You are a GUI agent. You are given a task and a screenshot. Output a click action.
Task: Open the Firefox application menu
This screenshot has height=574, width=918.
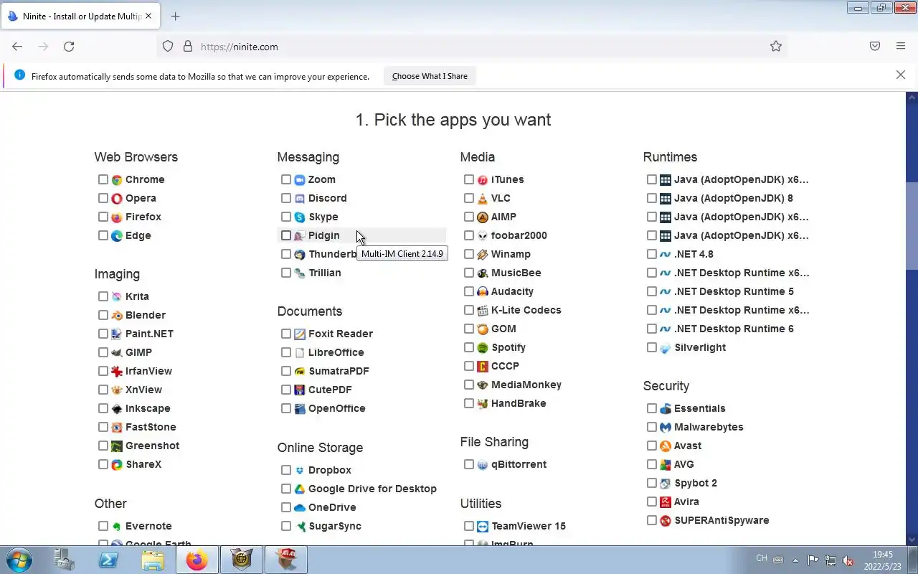[x=901, y=47]
